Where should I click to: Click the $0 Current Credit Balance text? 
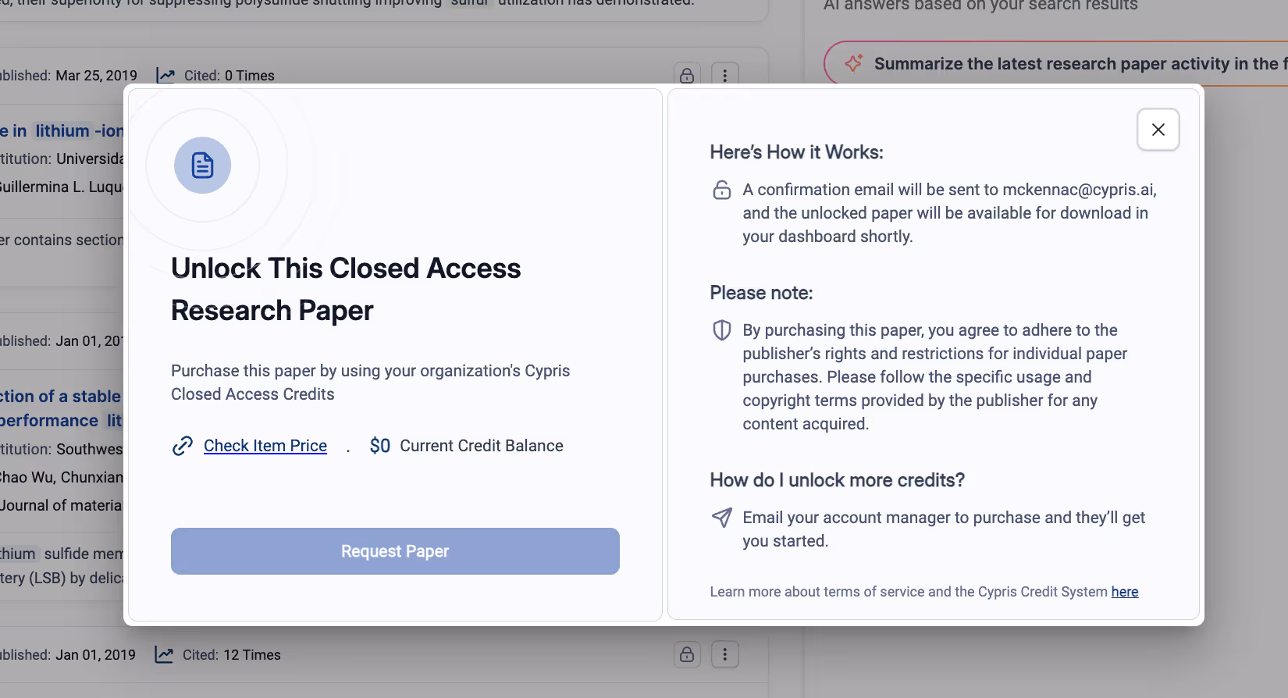(466, 446)
